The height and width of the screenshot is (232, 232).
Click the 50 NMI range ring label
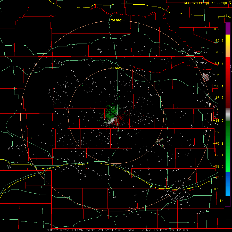click(x=116, y=68)
